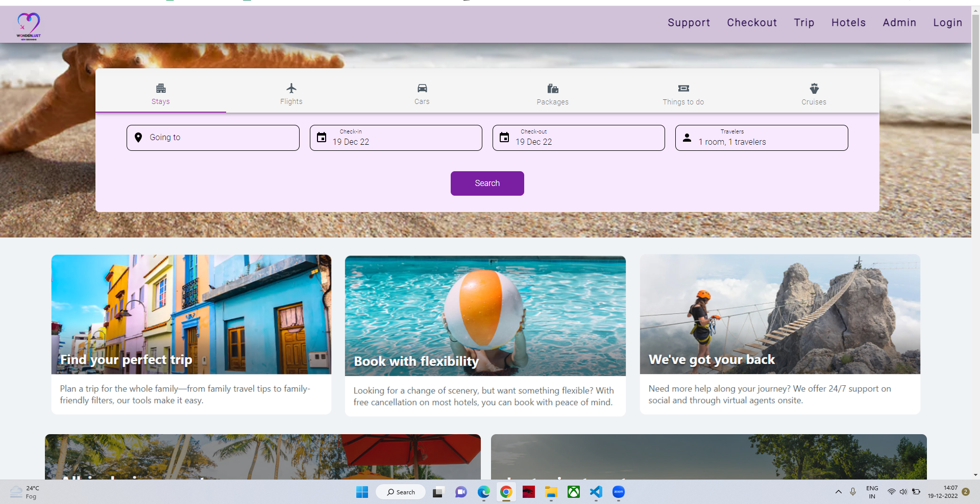The height and width of the screenshot is (504, 980).
Task: Open the Hotels menu item
Action: coord(848,22)
